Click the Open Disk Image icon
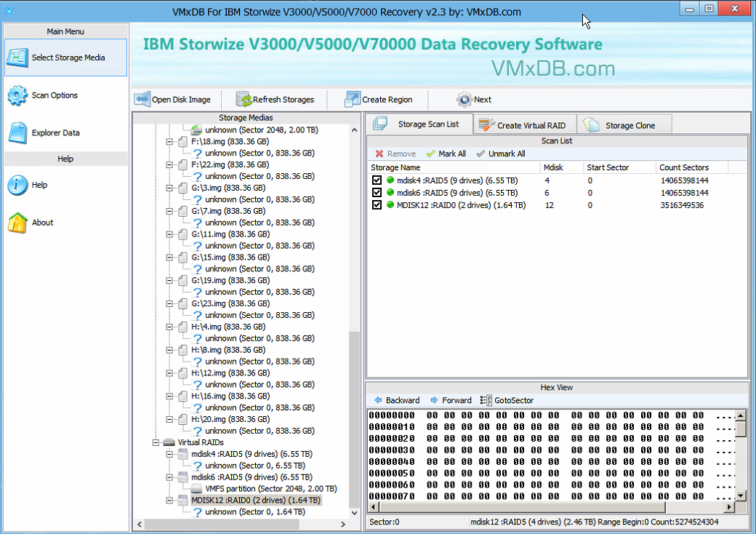The image size is (756, 534). 142,100
